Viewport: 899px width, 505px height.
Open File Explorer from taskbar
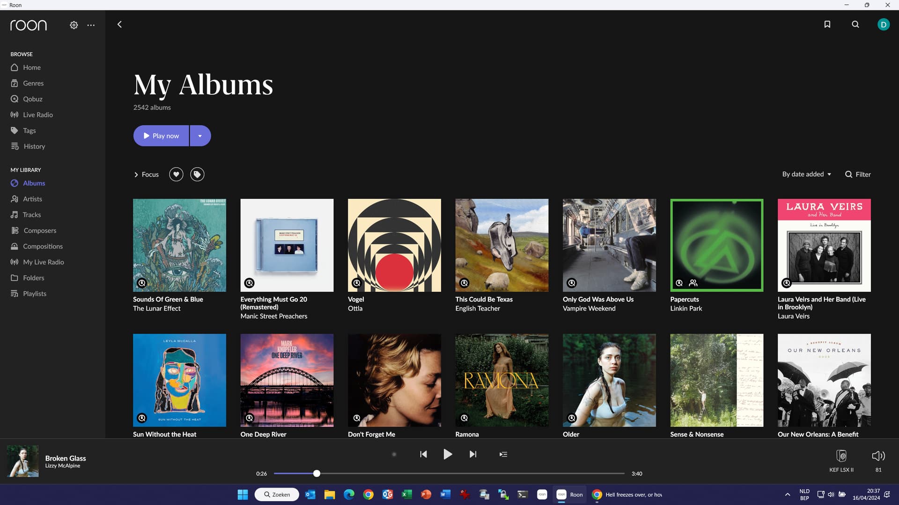click(x=330, y=495)
